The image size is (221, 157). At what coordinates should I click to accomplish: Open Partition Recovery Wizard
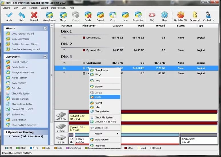click(25, 44)
